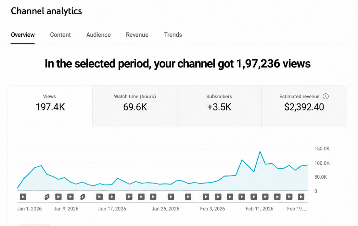Click the 'Channel analytics' page title
This screenshot has width=358, height=226.
point(46,11)
